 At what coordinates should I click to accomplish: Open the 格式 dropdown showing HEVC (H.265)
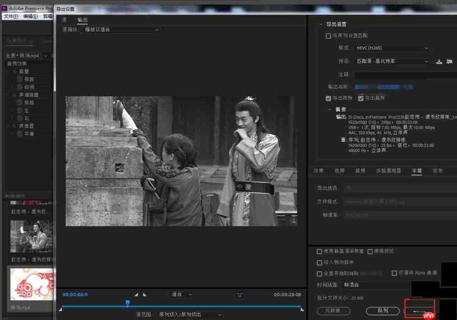pos(392,48)
